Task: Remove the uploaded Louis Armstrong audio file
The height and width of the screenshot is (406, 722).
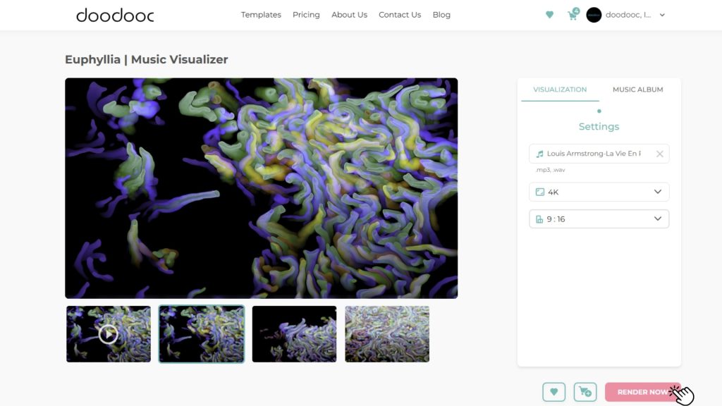Action: [659, 154]
